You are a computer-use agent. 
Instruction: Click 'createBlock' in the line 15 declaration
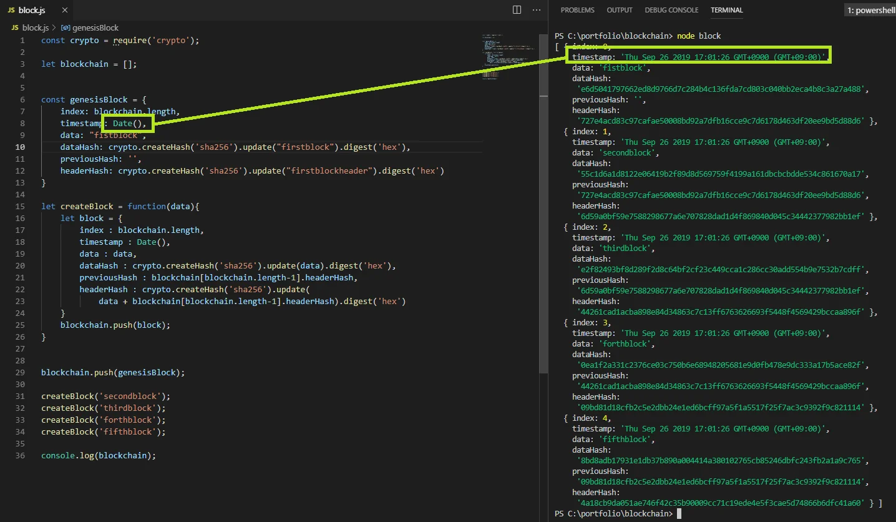pos(87,207)
